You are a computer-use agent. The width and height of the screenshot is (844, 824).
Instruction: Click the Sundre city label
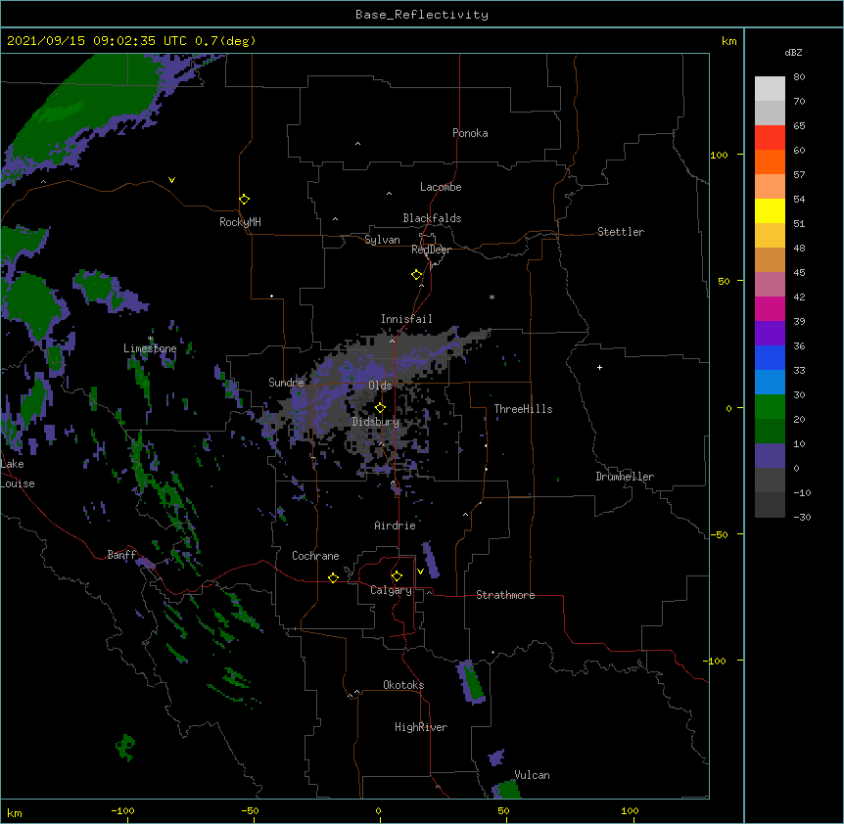[286, 383]
